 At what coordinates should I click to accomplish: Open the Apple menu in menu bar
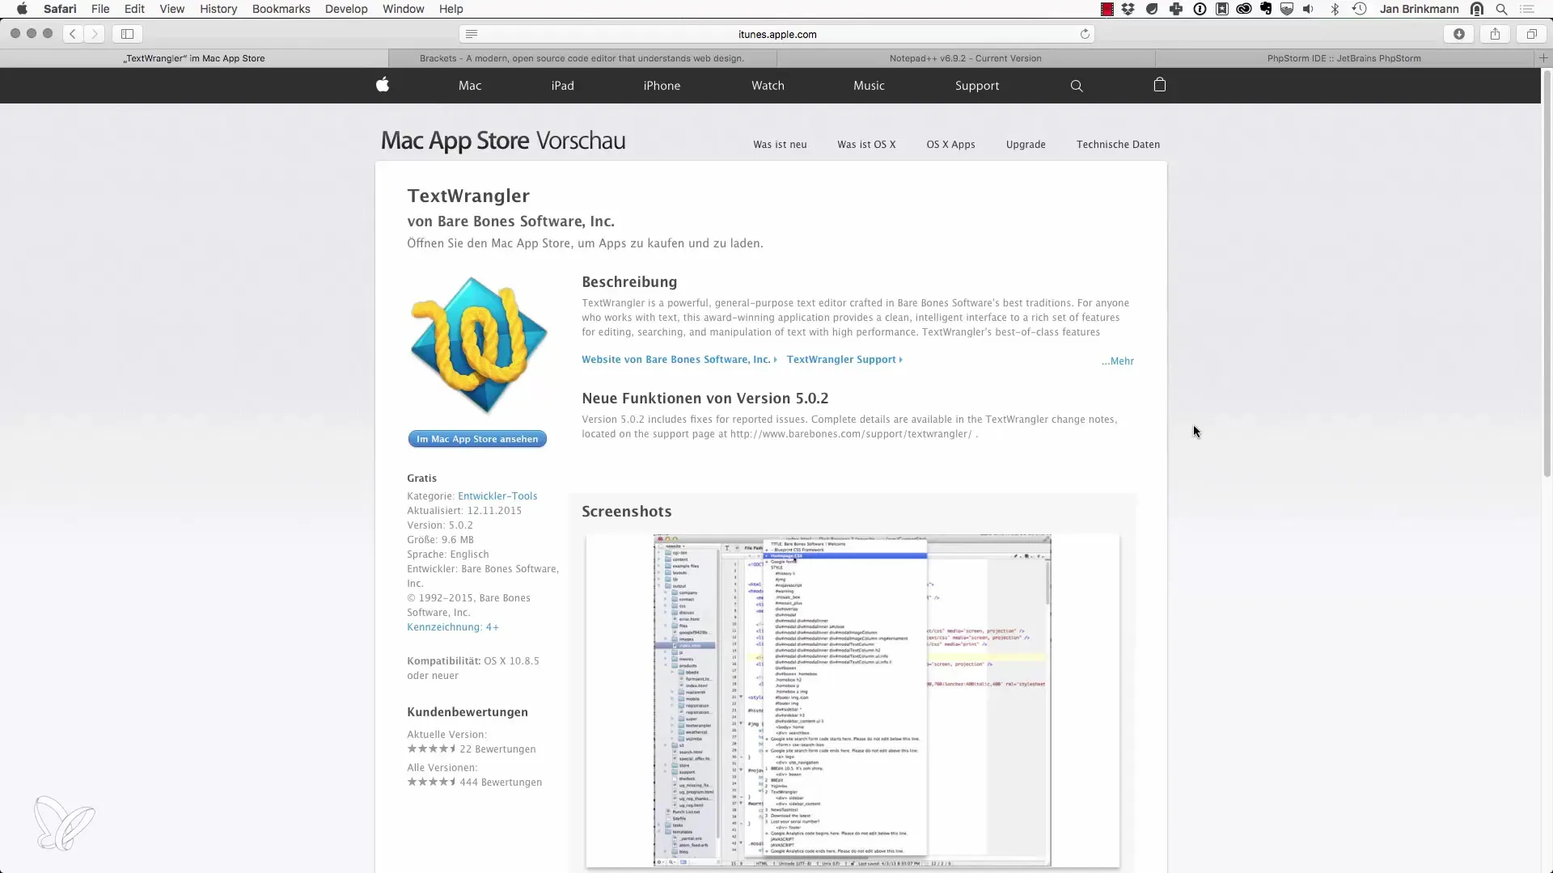22,9
